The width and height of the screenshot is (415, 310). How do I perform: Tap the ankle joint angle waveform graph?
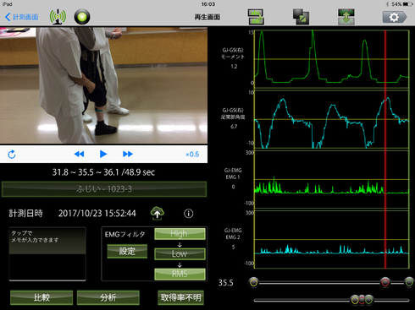pyautogui.click(x=332, y=119)
